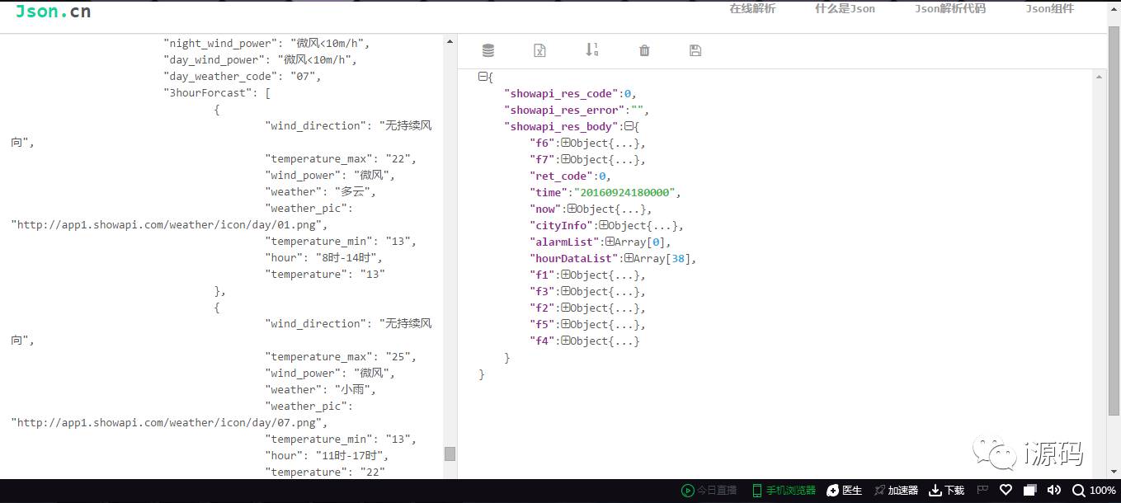Click the trash icon to clear JSON
The width and height of the screenshot is (1121, 503).
[644, 50]
